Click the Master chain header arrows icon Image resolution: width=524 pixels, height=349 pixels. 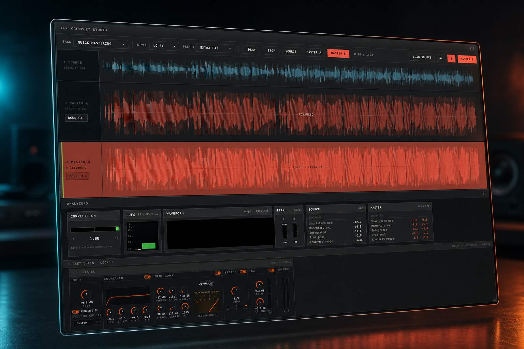point(75,272)
